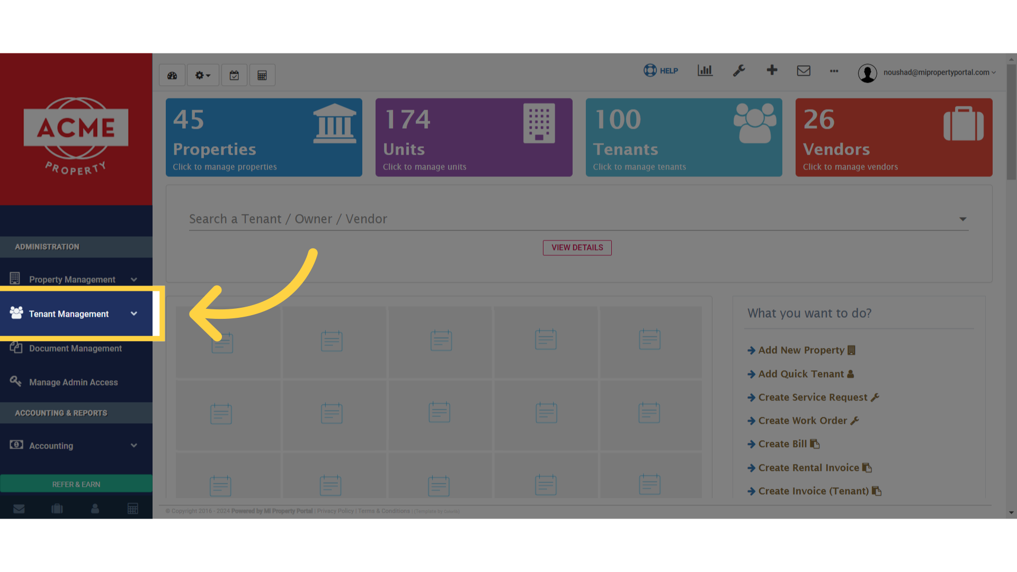
Task: Open the person icon in sidebar footer
Action: [x=95, y=508]
